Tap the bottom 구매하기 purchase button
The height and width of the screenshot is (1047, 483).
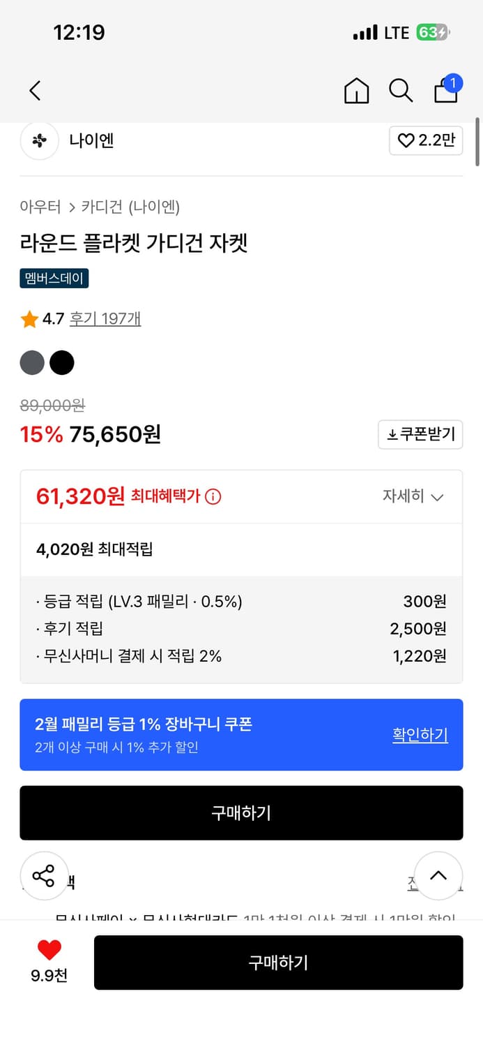click(279, 963)
